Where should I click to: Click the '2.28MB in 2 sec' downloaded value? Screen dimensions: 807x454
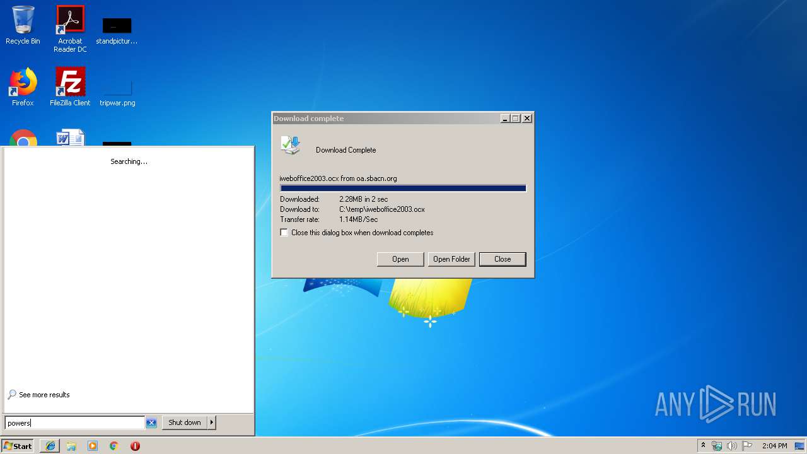[364, 199]
